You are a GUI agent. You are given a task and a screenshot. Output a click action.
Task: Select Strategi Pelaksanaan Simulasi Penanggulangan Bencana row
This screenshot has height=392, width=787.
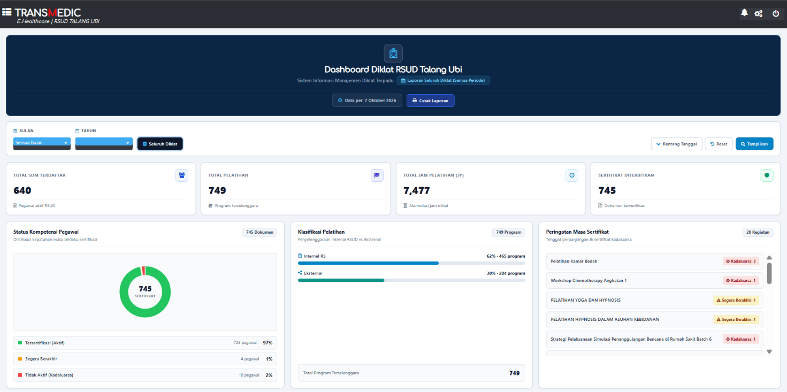tap(654, 339)
